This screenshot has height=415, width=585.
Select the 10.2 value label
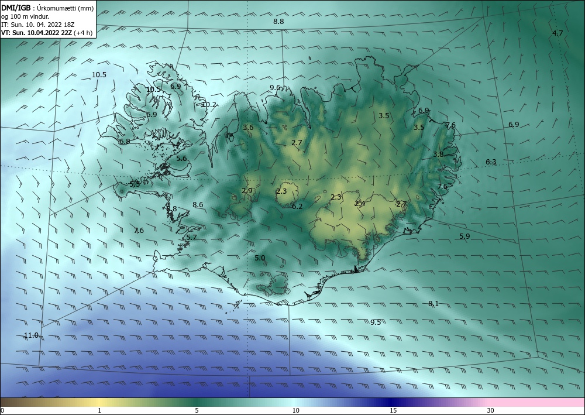(209, 105)
